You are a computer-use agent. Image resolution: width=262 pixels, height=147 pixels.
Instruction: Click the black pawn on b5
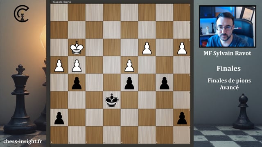[x=165, y=83]
